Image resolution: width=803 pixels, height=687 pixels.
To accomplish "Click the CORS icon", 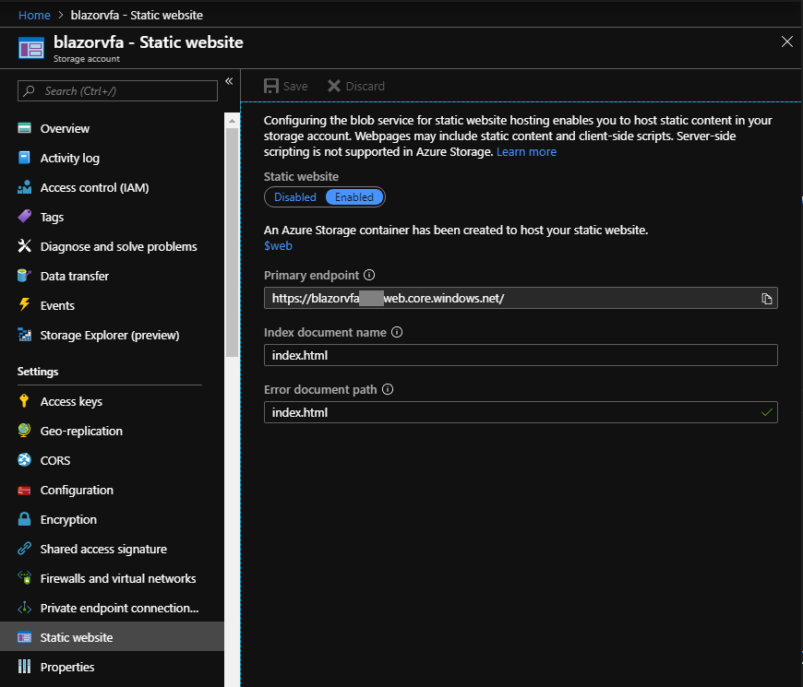I will coord(24,460).
